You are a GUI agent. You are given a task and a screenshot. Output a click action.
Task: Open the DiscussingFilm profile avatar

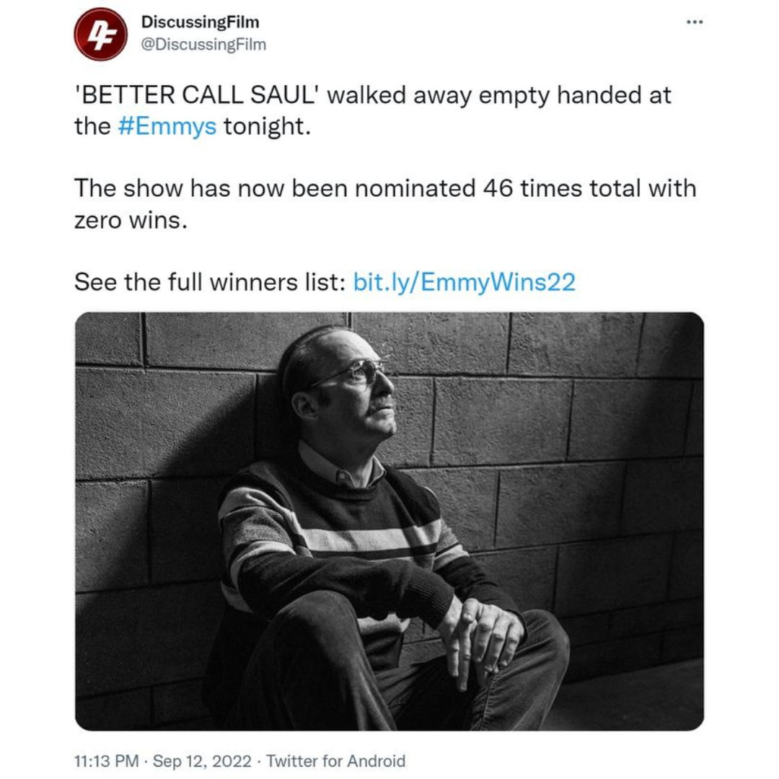100,35
